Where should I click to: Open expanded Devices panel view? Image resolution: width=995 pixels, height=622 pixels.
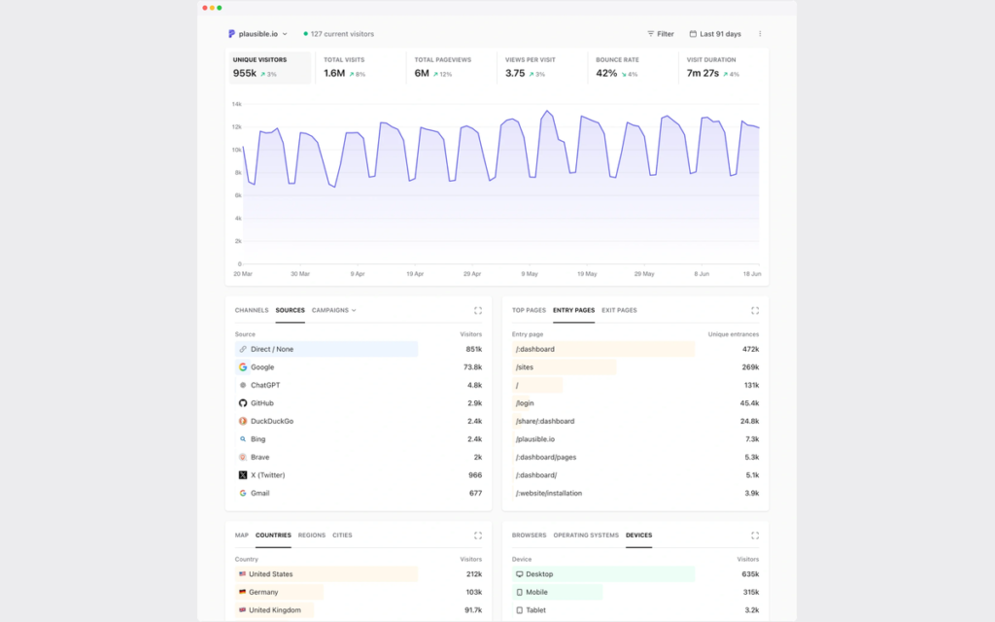click(x=754, y=536)
